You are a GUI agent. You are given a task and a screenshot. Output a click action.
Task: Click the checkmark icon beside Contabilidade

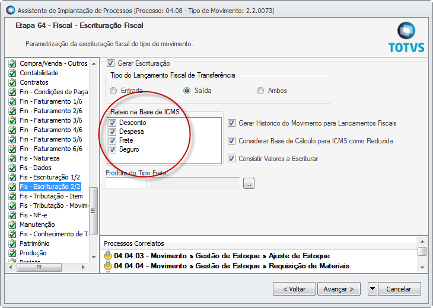(12, 73)
